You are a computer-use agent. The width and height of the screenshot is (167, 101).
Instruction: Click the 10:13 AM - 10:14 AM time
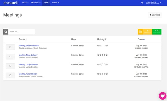(x=141, y=77)
